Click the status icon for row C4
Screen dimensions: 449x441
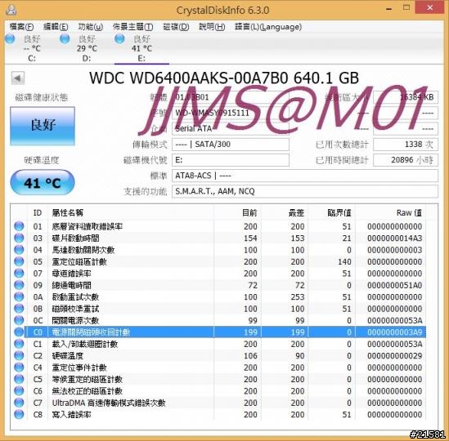pyautogui.click(x=19, y=367)
